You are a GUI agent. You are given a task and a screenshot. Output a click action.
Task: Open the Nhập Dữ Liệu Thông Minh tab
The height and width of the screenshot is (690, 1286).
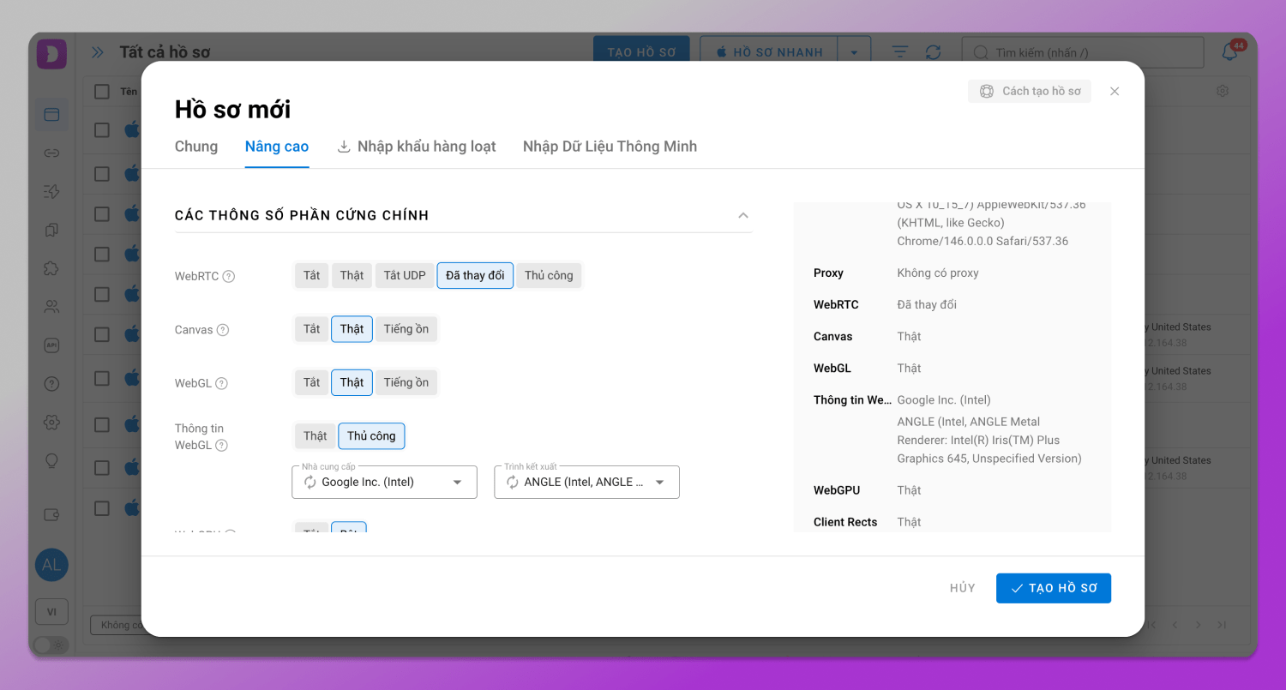click(x=610, y=147)
